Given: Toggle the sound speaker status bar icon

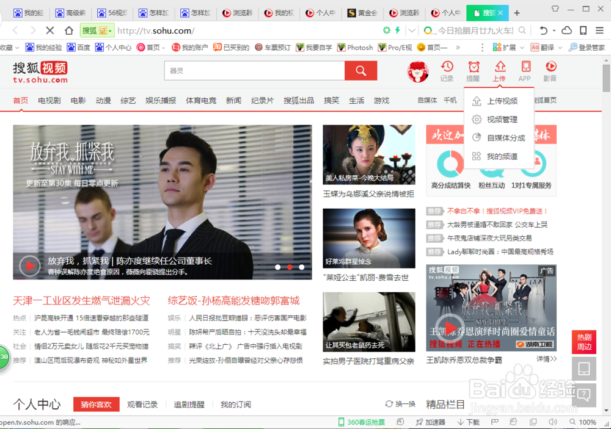Looking at the screenshot, I should [552, 422].
